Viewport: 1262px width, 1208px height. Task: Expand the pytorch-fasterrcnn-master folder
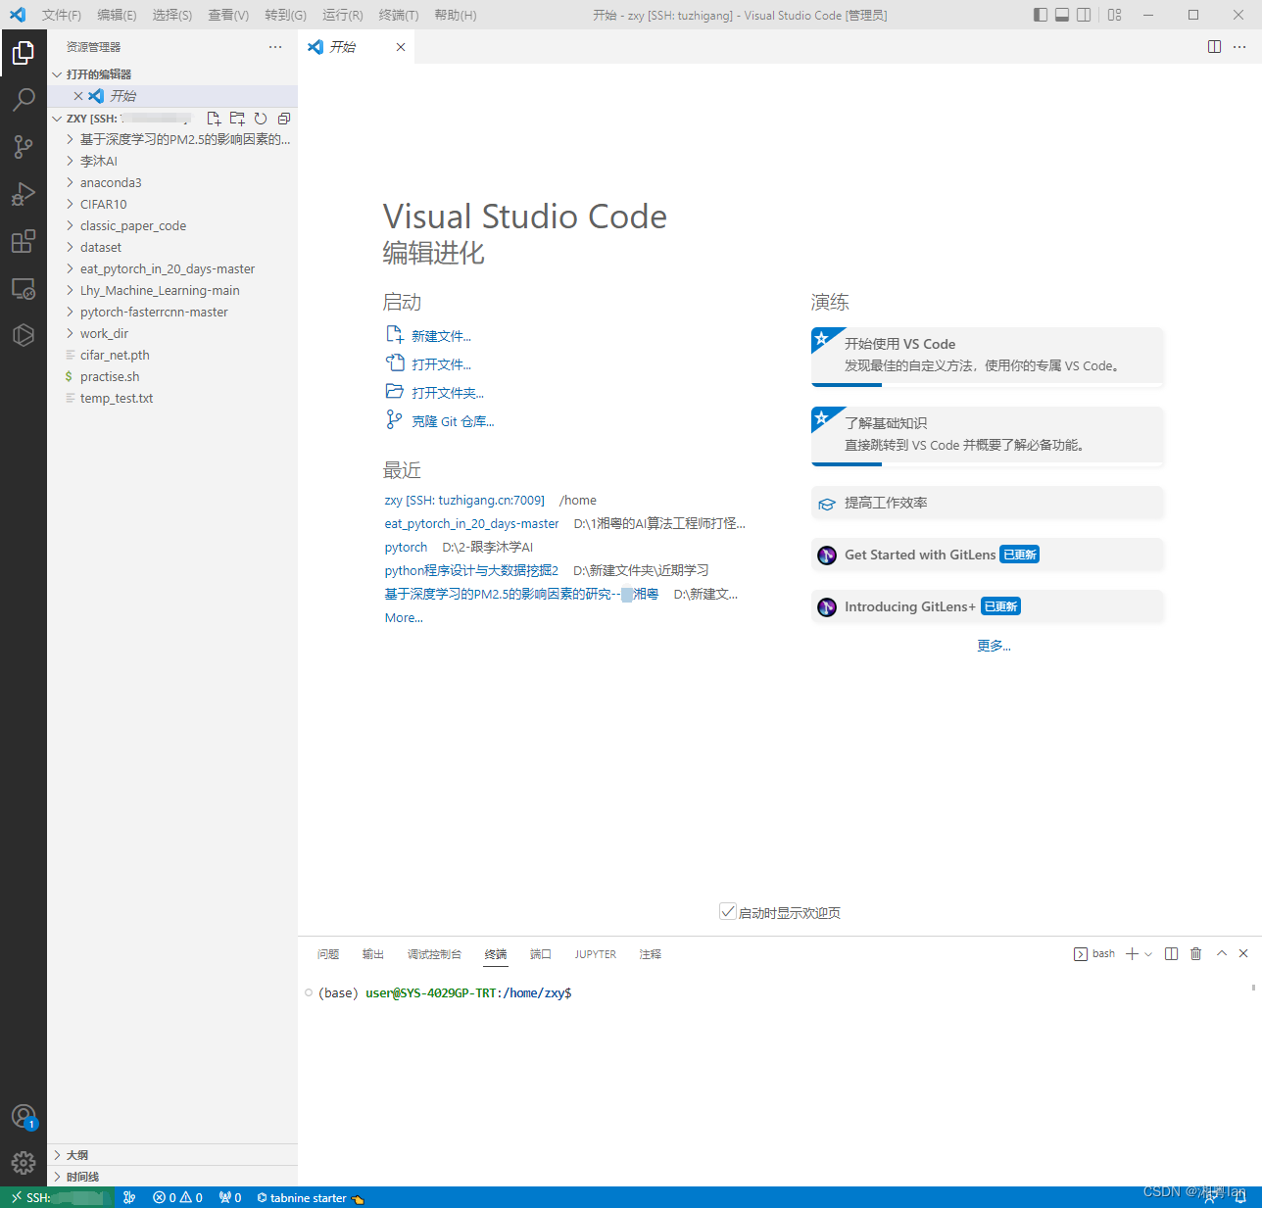click(x=172, y=312)
